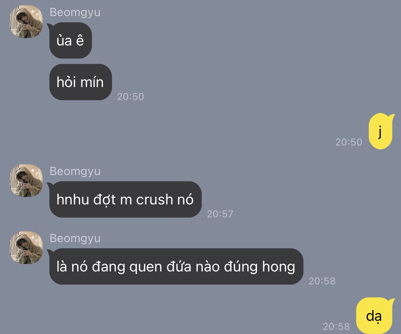Click the 20:58 timestamp beside the 'dạ' bubble

click(x=336, y=327)
